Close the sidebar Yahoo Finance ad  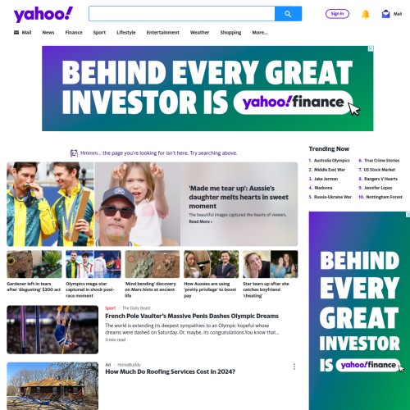coord(408,214)
